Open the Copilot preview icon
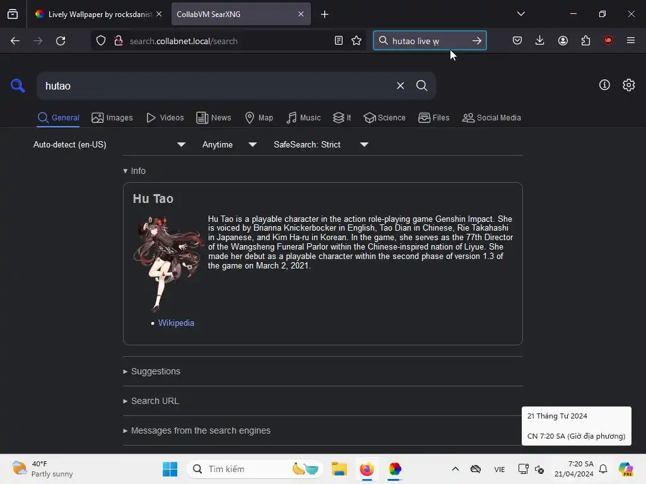The width and height of the screenshot is (646, 484). (x=626, y=469)
